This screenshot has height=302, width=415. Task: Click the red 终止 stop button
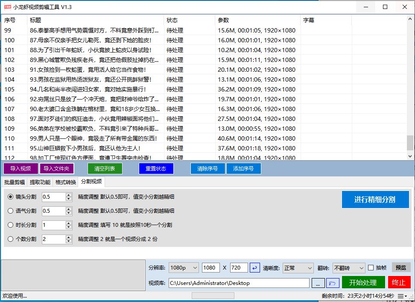coord(400,282)
